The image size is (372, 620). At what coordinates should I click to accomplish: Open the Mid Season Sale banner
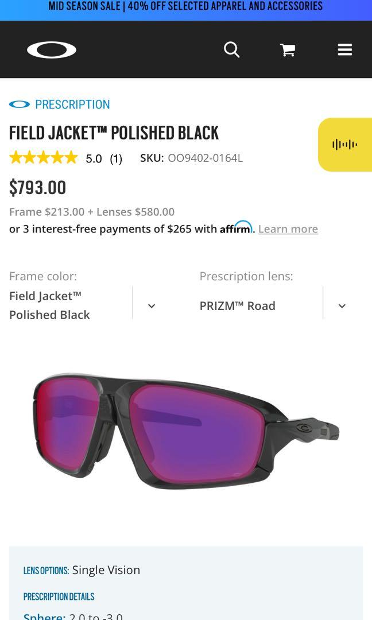(186, 7)
